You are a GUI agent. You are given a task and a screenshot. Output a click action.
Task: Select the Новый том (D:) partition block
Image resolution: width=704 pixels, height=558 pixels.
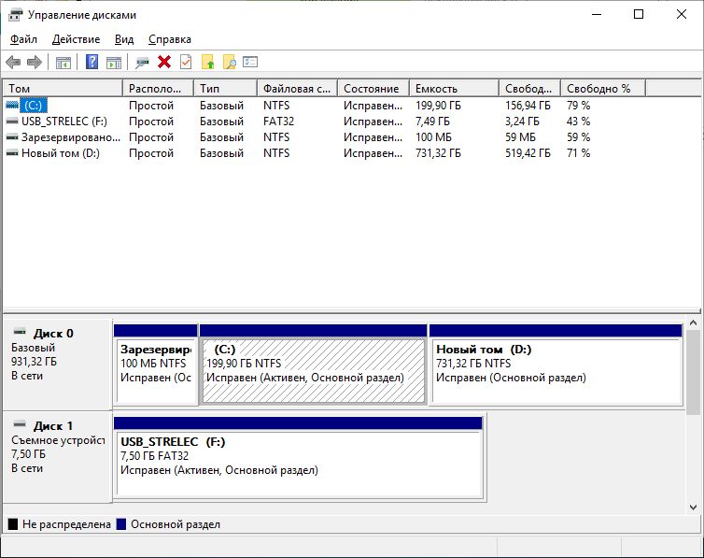click(556, 370)
